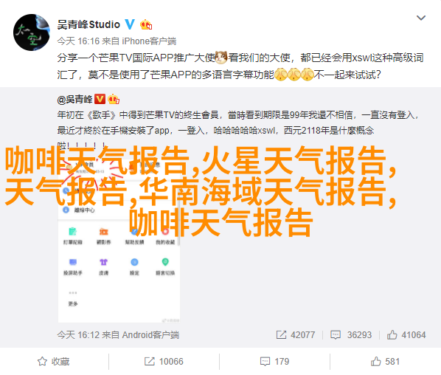Click the orange V badge next to @吴青峰
Screen dimensions: 441x375
click(x=100, y=99)
